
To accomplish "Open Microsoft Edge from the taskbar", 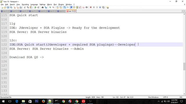I will coord(17,101).
